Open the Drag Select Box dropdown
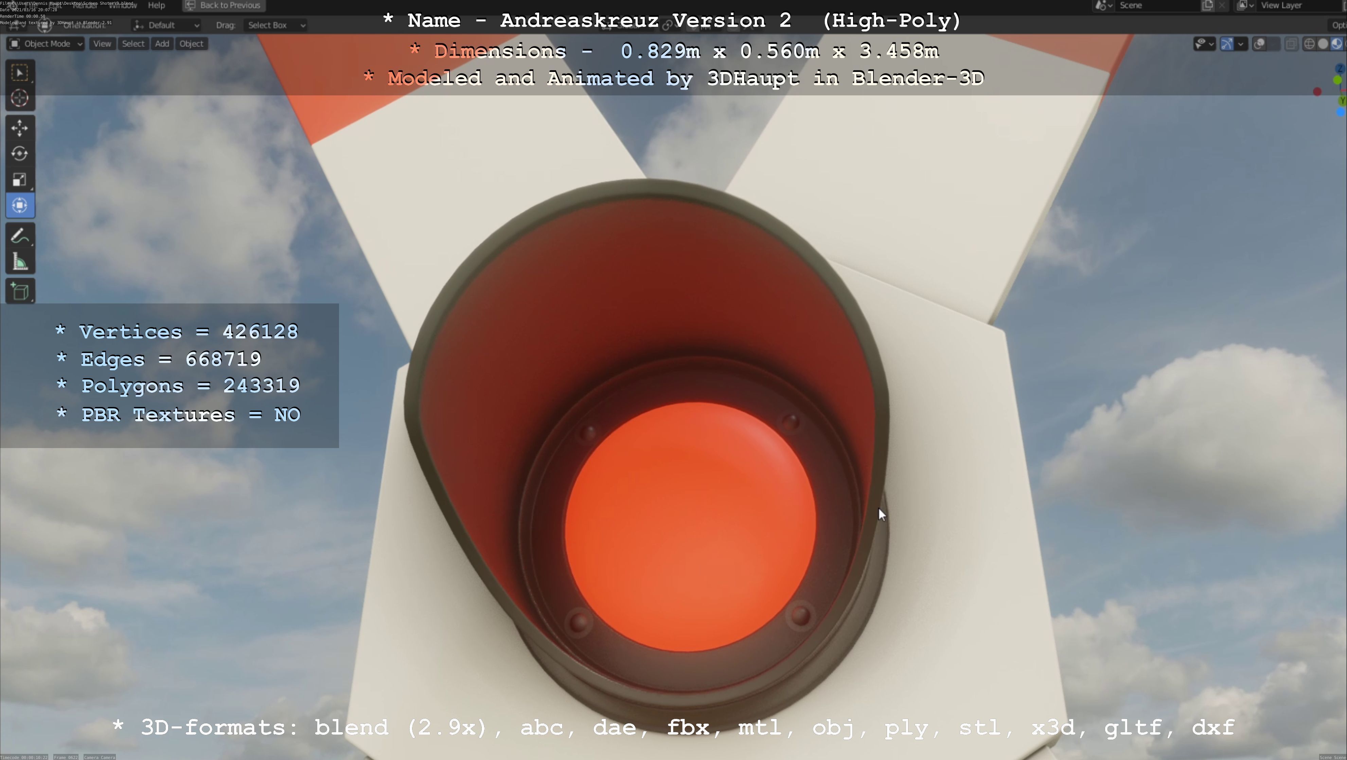Screen dimensions: 1347x760 coord(275,25)
